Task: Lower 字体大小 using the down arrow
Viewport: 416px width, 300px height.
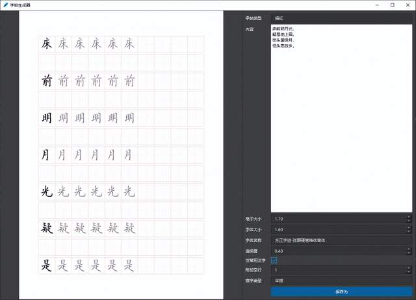Action: coord(409,231)
